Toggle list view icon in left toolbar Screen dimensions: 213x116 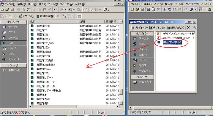74,16
